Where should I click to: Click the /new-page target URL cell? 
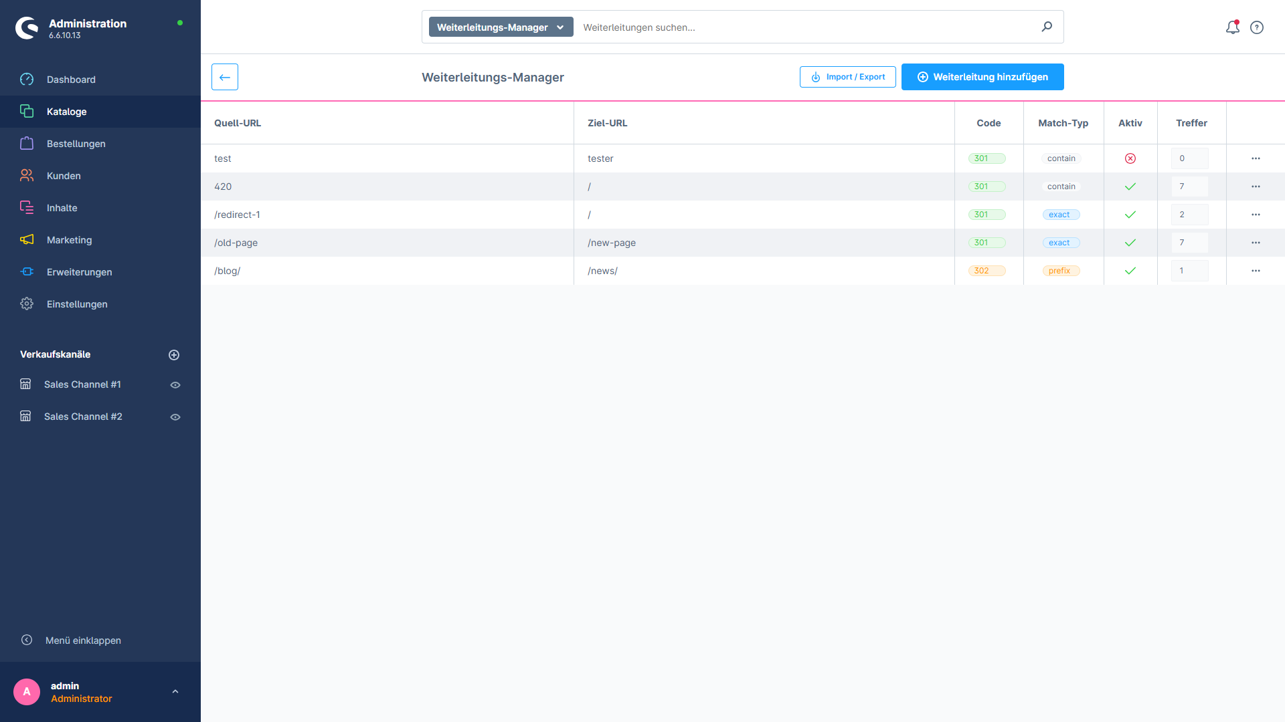click(x=764, y=243)
